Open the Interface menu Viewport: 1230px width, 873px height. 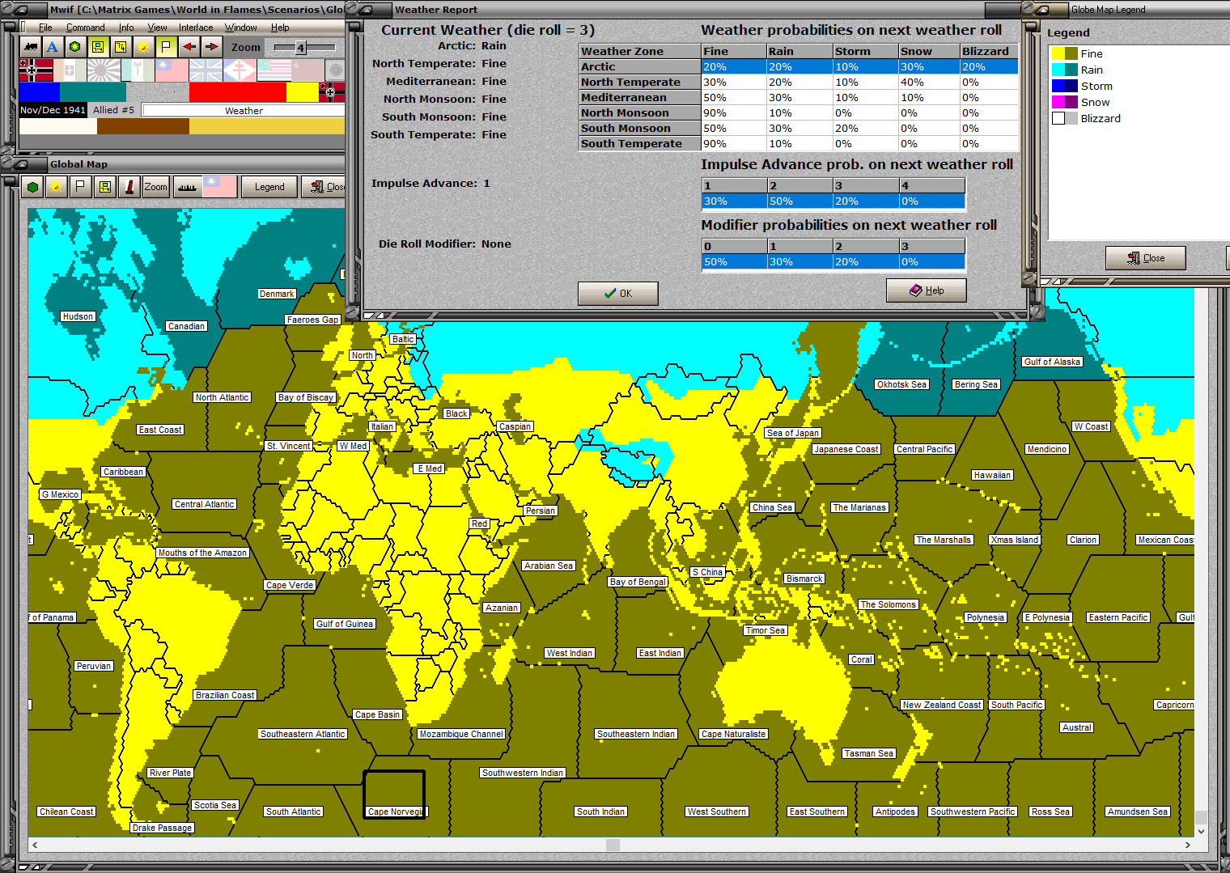[x=196, y=28]
